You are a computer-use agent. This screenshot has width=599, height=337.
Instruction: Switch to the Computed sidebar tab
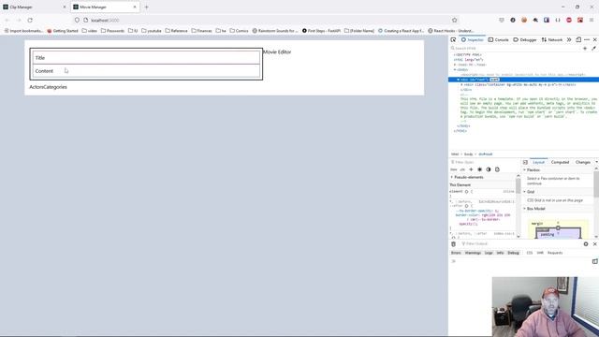coord(560,162)
